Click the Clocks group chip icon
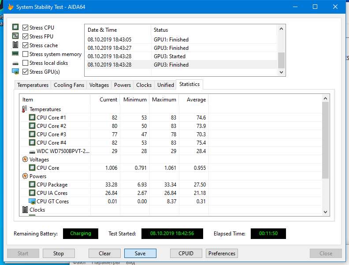This screenshot has height=265, width=349. tap(25, 209)
